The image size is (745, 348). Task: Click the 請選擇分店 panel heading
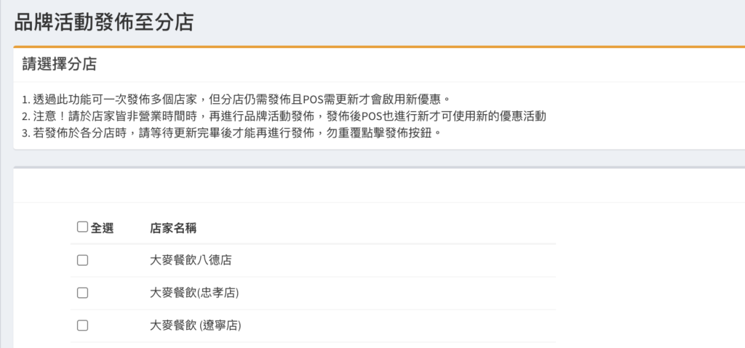pyautogui.click(x=60, y=64)
